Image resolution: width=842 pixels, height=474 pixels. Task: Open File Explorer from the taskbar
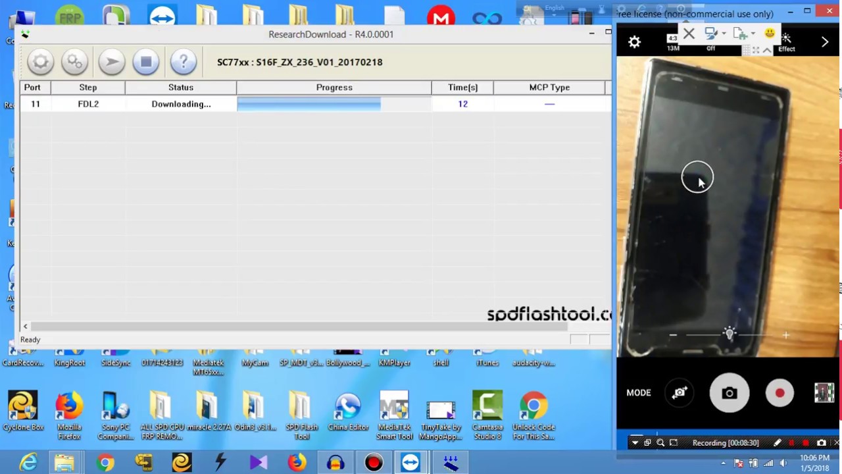click(64, 463)
